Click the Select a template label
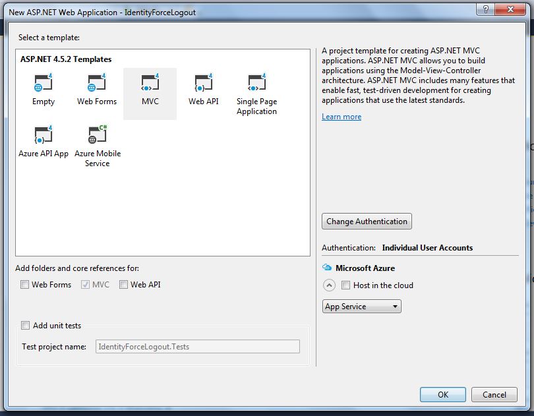 [49, 38]
